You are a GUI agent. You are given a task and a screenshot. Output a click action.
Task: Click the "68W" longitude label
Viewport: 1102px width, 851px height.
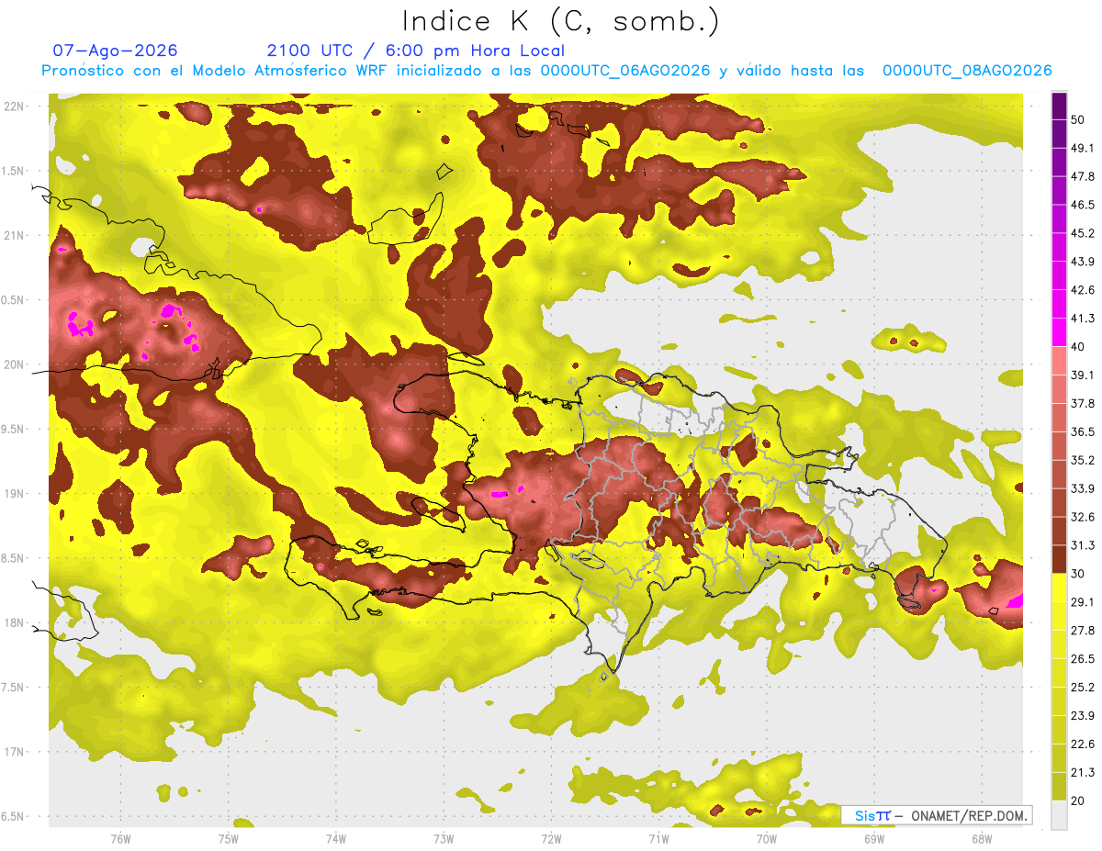pos(981,838)
